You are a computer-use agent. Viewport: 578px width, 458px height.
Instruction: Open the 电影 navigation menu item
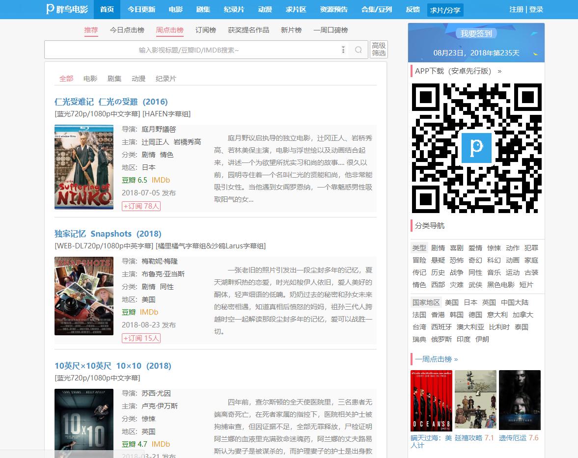(175, 9)
